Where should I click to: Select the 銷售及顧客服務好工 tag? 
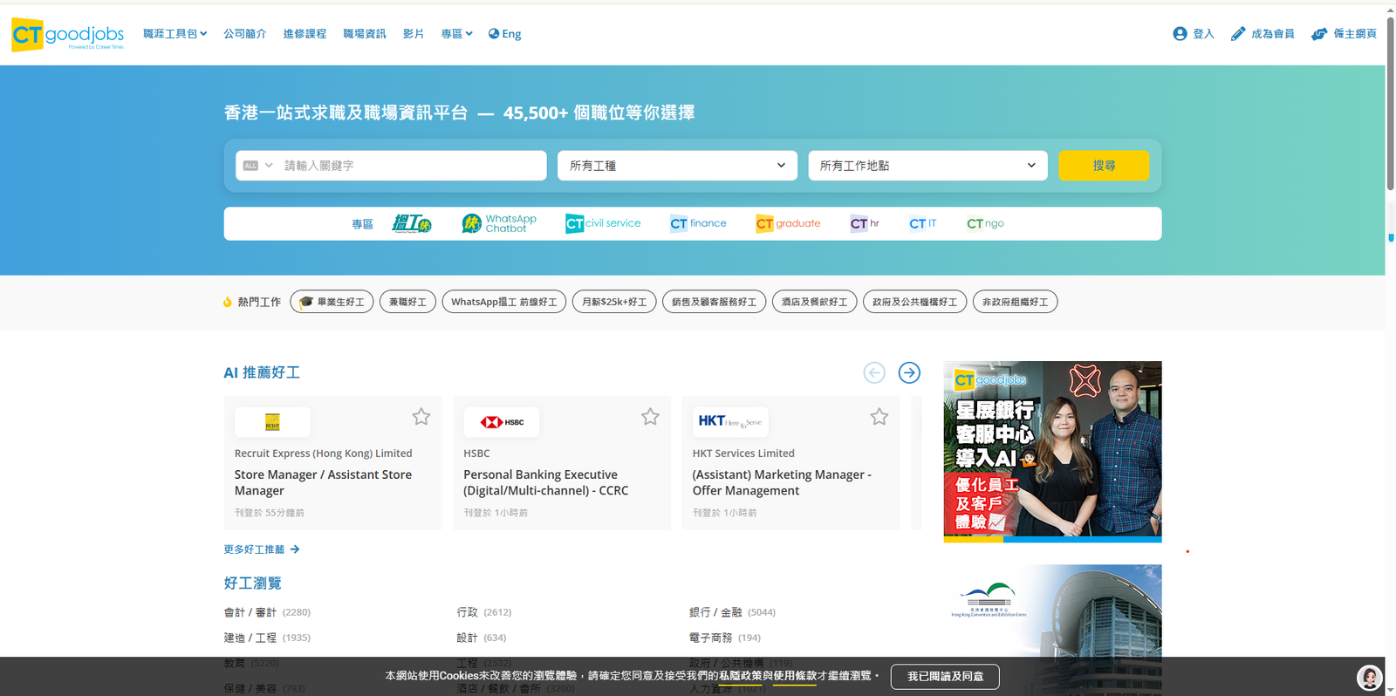pyautogui.click(x=715, y=302)
